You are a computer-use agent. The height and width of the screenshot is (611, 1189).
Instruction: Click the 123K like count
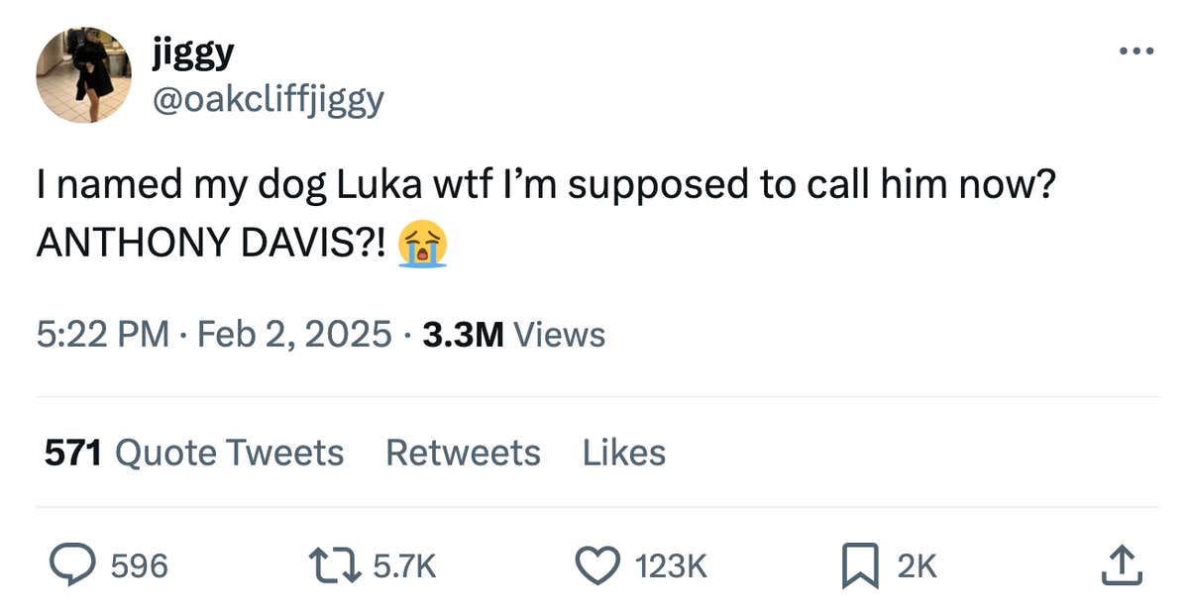(671, 566)
